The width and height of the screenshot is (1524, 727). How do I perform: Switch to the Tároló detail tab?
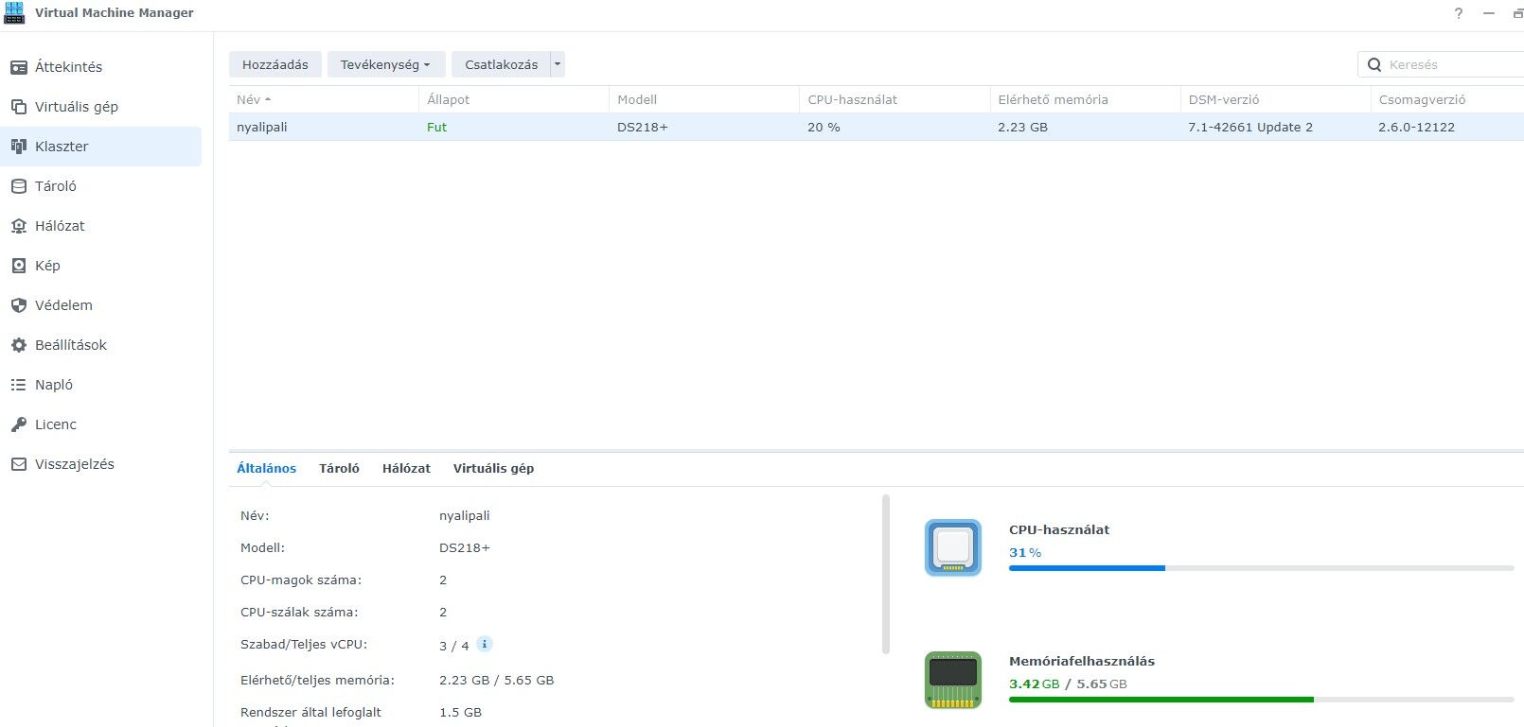pyautogui.click(x=339, y=468)
